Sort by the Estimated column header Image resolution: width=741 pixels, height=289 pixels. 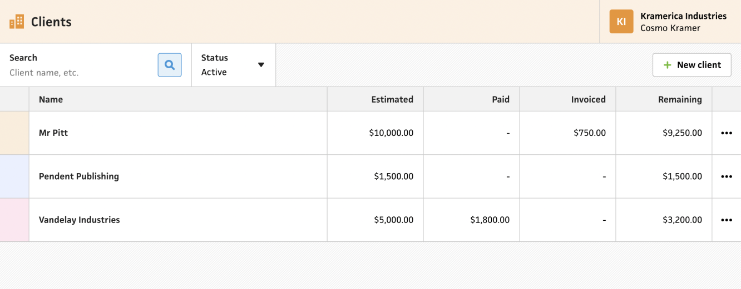(392, 99)
